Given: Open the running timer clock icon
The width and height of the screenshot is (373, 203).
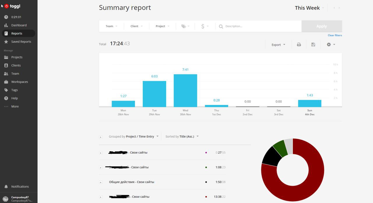Looking at the screenshot, I should [6, 17].
